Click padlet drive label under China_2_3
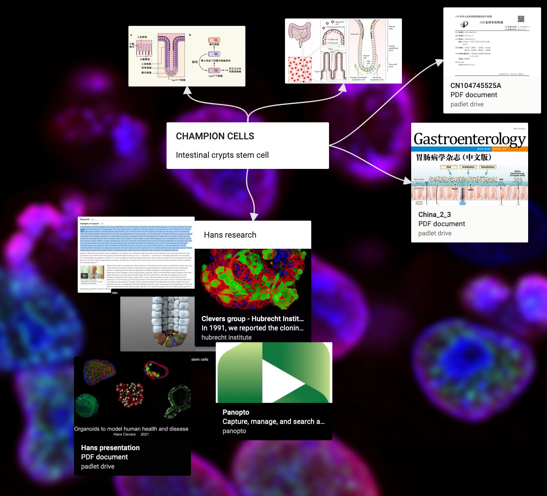This screenshot has height=496, width=547. tap(435, 233)
